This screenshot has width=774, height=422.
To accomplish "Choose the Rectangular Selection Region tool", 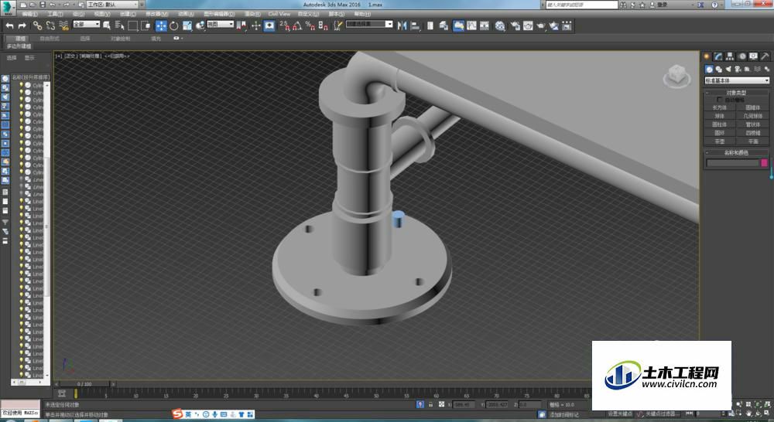I will pyautogui.click(x=133, y=26).
